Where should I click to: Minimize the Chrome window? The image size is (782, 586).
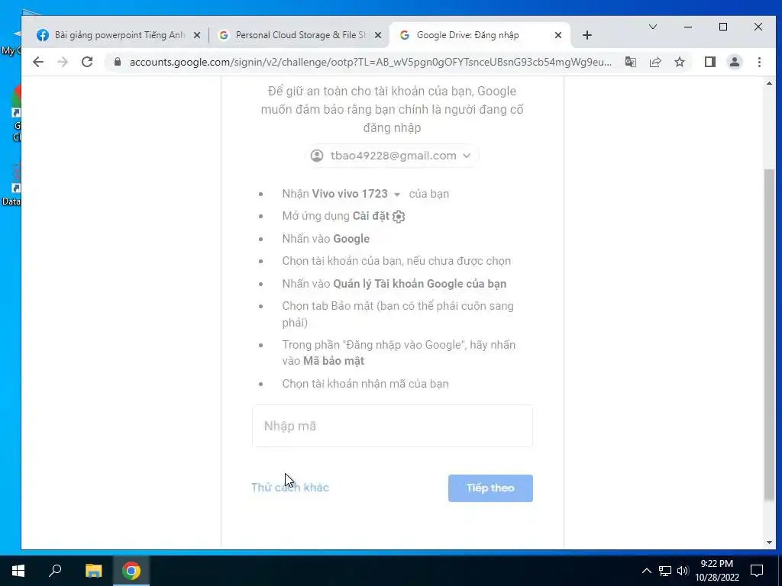[688, 27]
